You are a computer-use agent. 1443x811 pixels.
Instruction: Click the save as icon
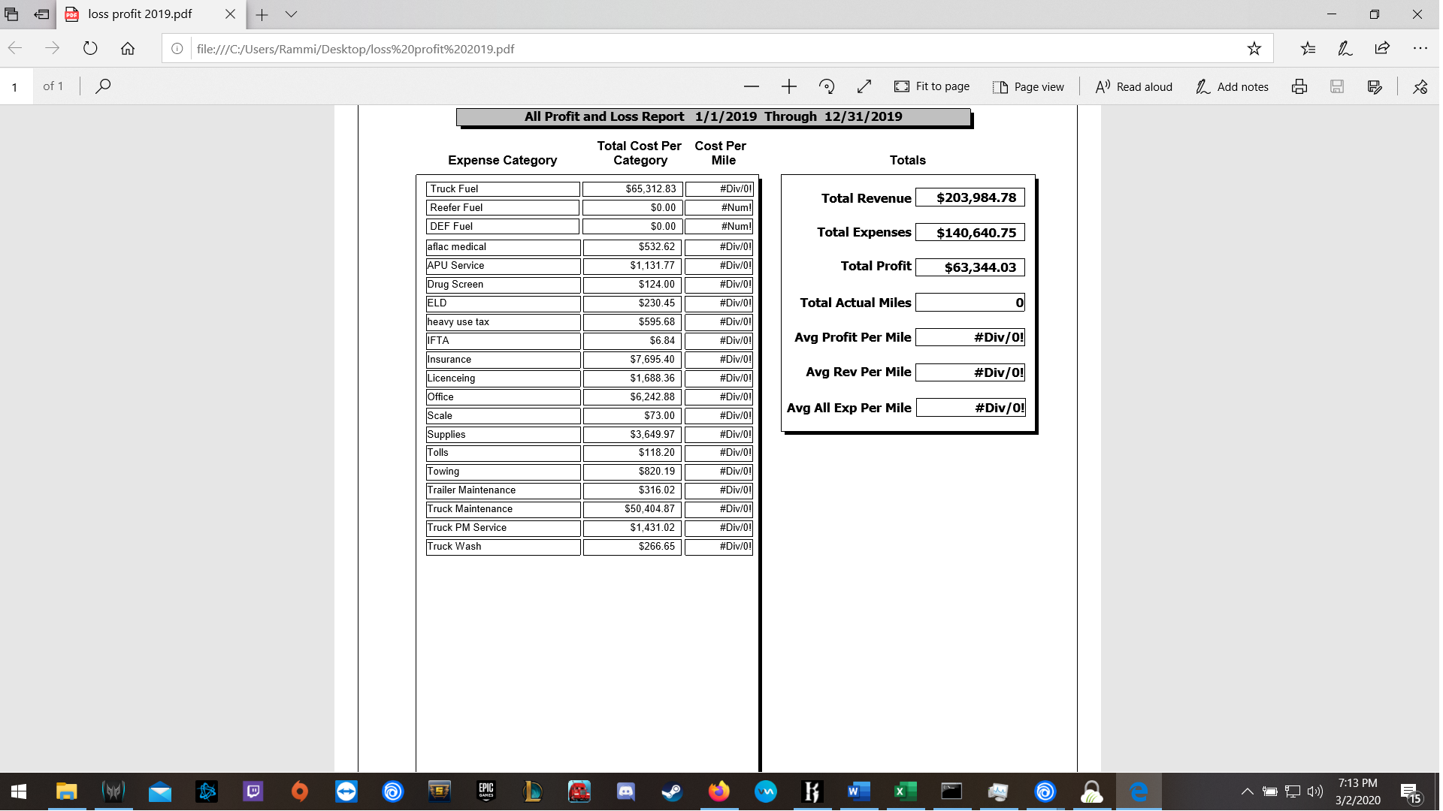coord(1375,86)
